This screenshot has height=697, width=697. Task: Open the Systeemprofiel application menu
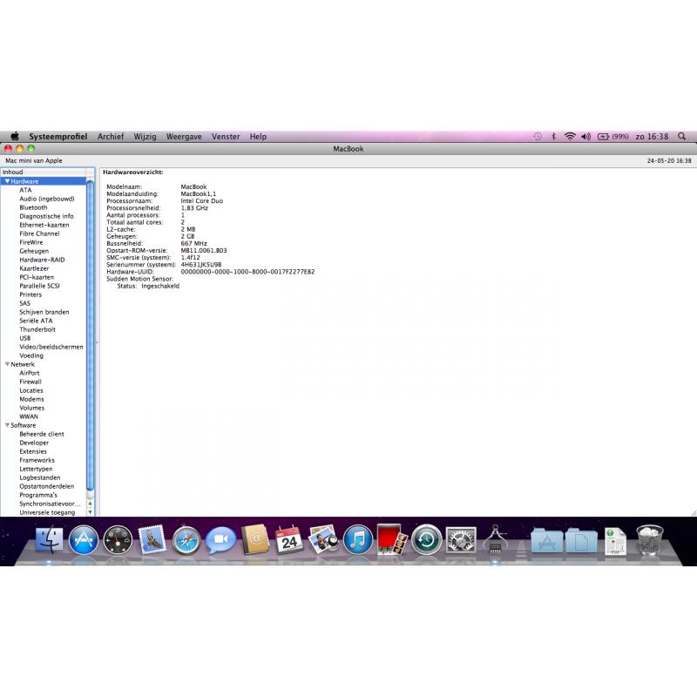tap(58, 137)
